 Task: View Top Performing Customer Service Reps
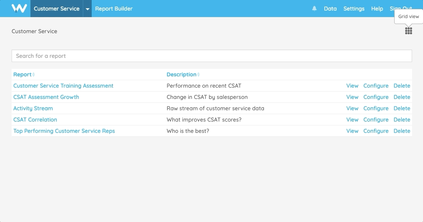point(352,131)
